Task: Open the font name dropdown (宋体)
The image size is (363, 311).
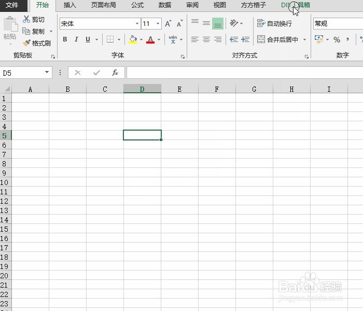Action: pyautogui.click(x=137, y=24)
